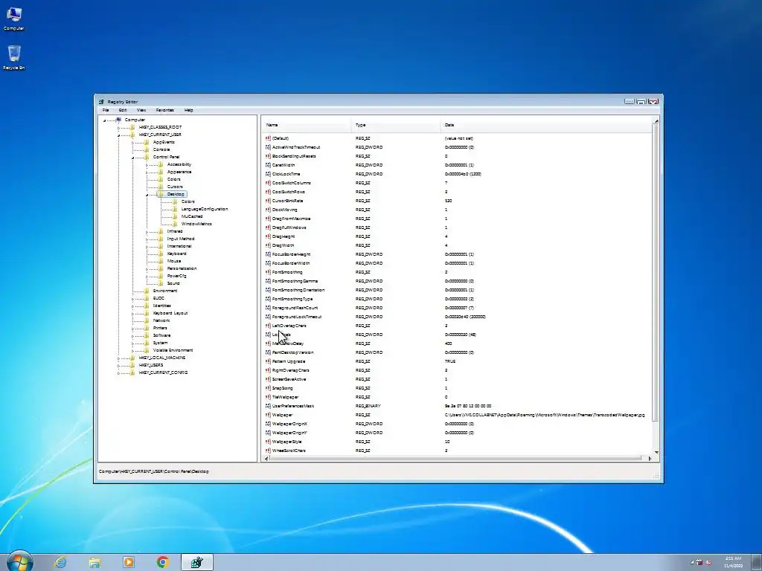Click the right arrow of horizontal scrollbar

[650, 458]
